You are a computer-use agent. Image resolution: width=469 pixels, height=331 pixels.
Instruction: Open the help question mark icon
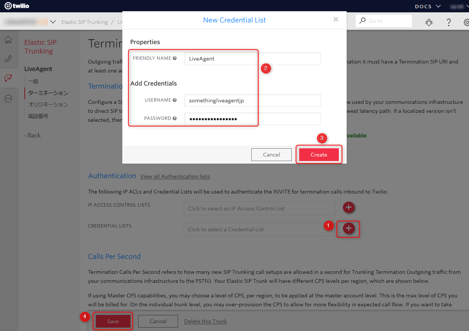click(x=449, y=22)
